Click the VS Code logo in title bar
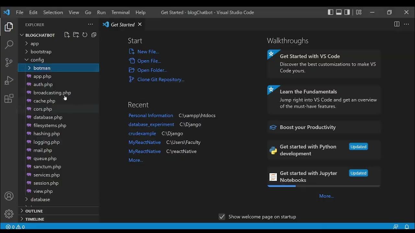The image size is (415, 233). pyautogui.click(x=6, y=12)
